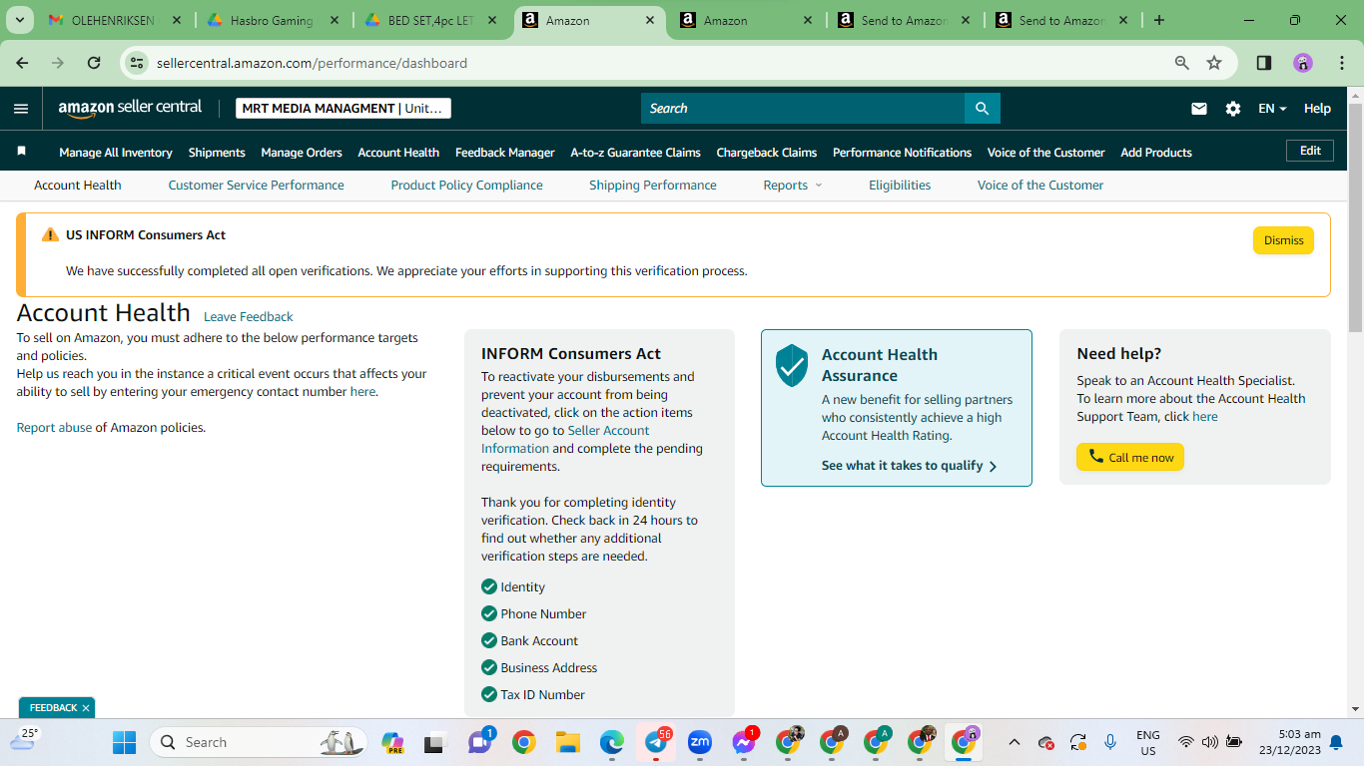1364x766 pixels.
Task: Open Shipments in the favorites bar
Action: pyautogui.click(x=217, y=153)
